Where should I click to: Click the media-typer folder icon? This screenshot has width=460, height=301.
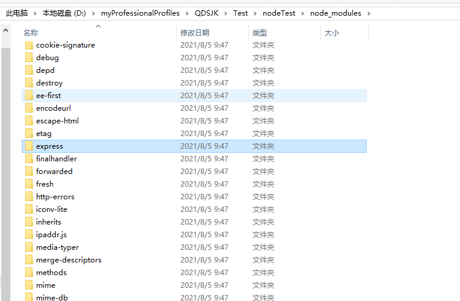(x=29, y=247)
